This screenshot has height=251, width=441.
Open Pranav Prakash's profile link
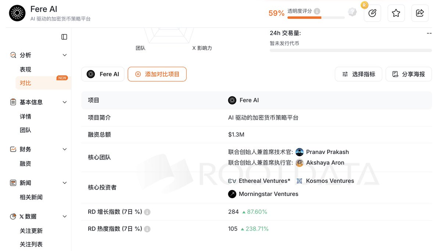pos(327,152)
